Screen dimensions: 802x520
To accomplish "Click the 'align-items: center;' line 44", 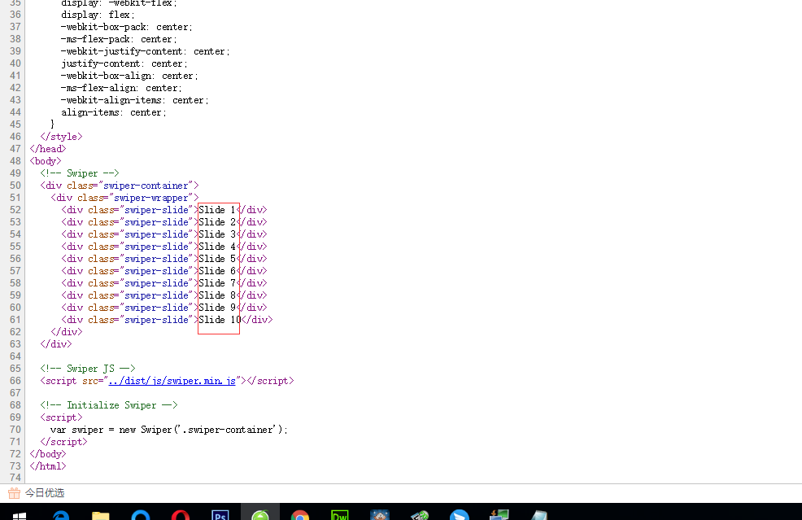I will click(x=114, y=112).
